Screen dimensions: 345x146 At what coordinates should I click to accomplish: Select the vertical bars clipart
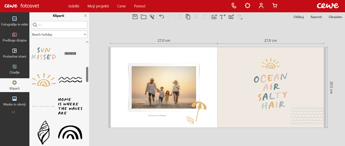[x=70, y=53]
